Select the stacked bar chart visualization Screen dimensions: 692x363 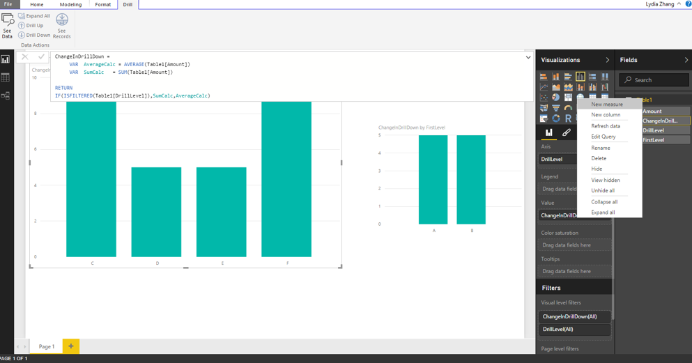[x=544, y=77]
